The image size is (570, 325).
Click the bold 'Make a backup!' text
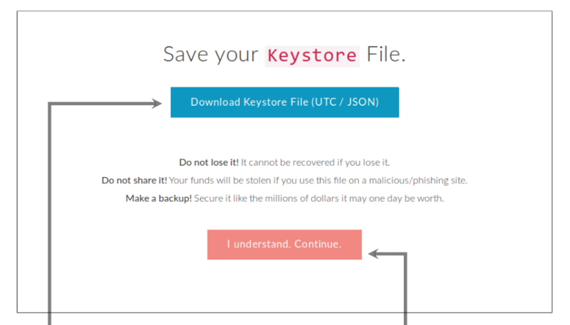(x=158, y=198)
